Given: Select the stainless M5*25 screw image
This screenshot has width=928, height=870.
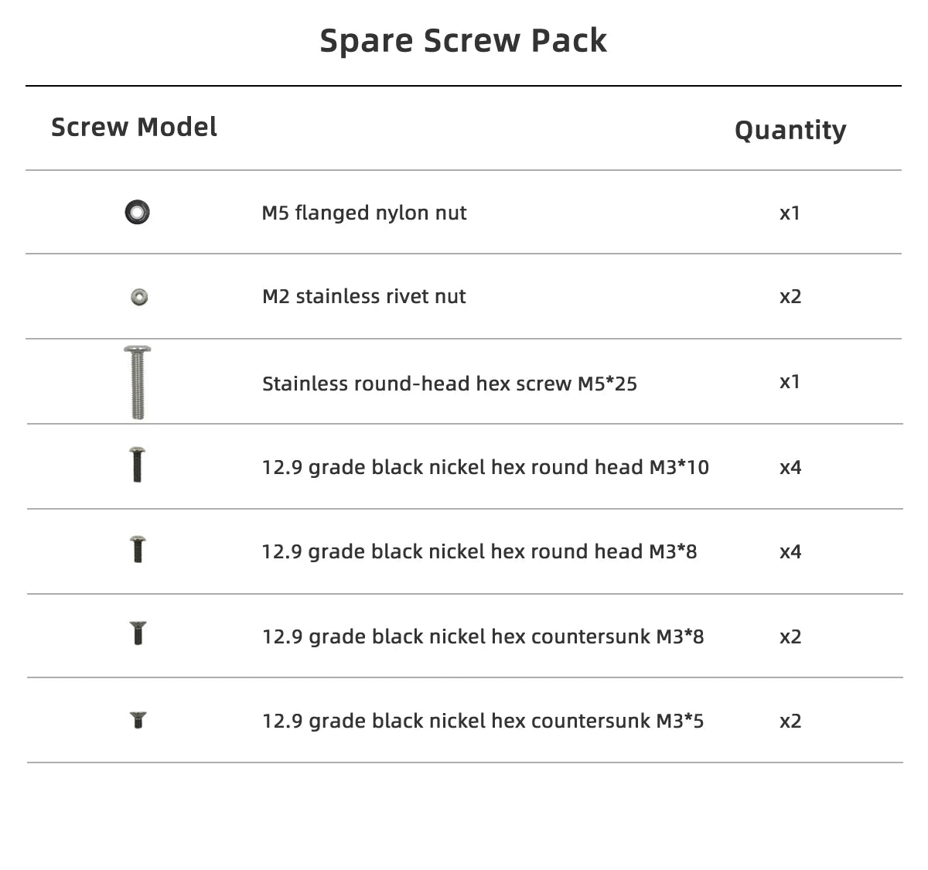Looking at the screenshot, I should (138, 382).
